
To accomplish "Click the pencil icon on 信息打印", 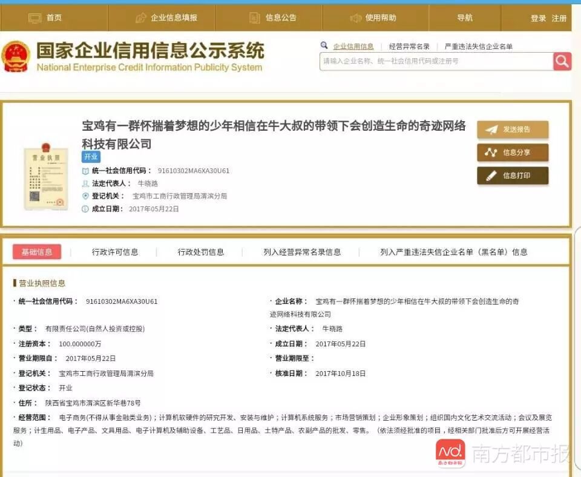I will click(491, 176).
